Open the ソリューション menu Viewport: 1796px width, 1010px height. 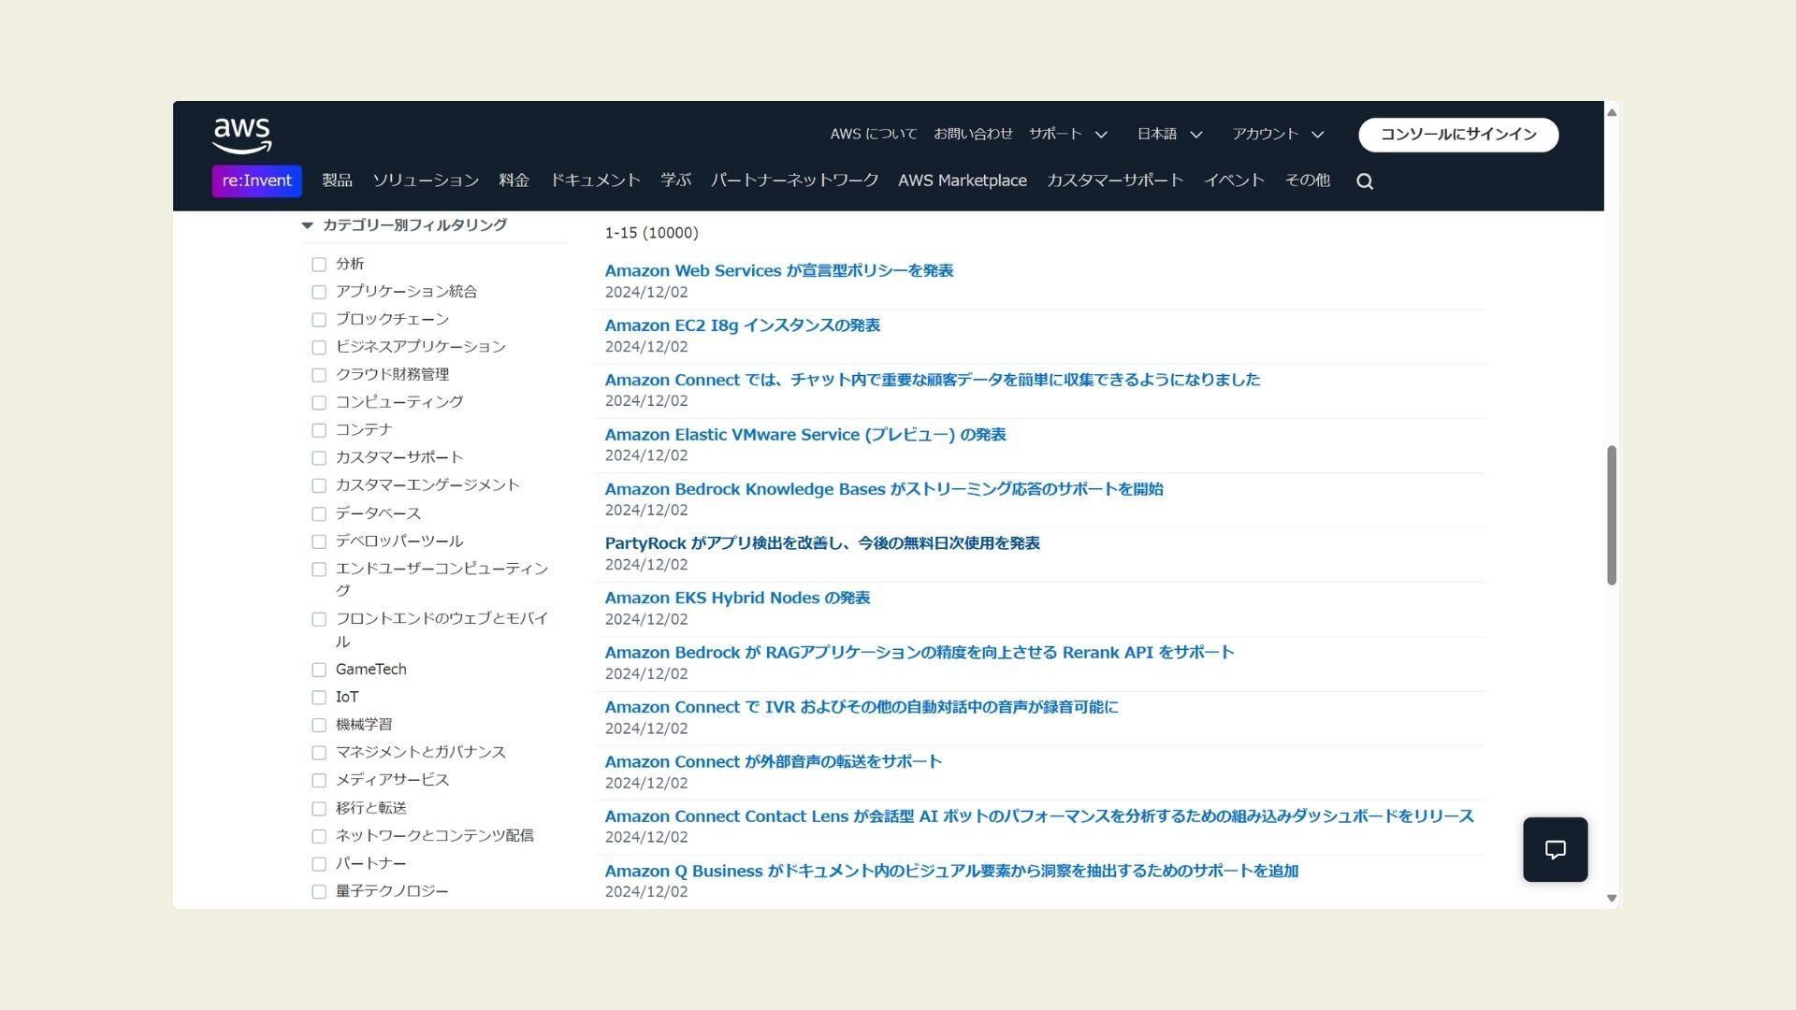(426, 180)
